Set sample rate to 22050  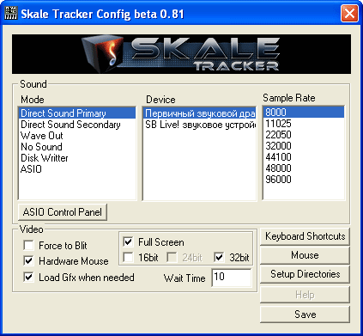click(304, 135)
